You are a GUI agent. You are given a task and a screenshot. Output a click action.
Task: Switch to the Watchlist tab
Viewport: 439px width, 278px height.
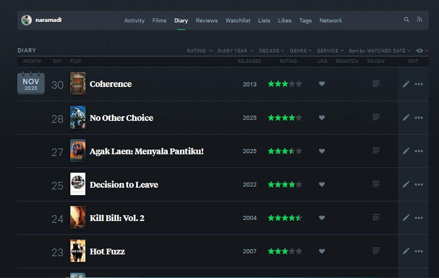(x=238, y=21)
